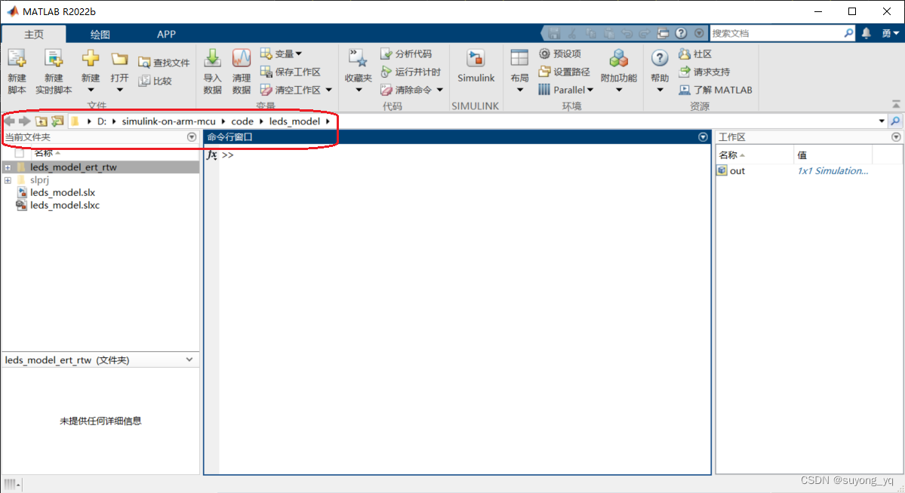Click 运行并计时 run and time
The width and height of the screenshot is (905, 493).
[411, 72]
